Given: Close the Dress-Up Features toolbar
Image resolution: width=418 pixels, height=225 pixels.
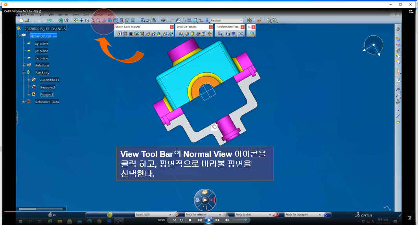Looking at the screenshot, I should point(211,27).
